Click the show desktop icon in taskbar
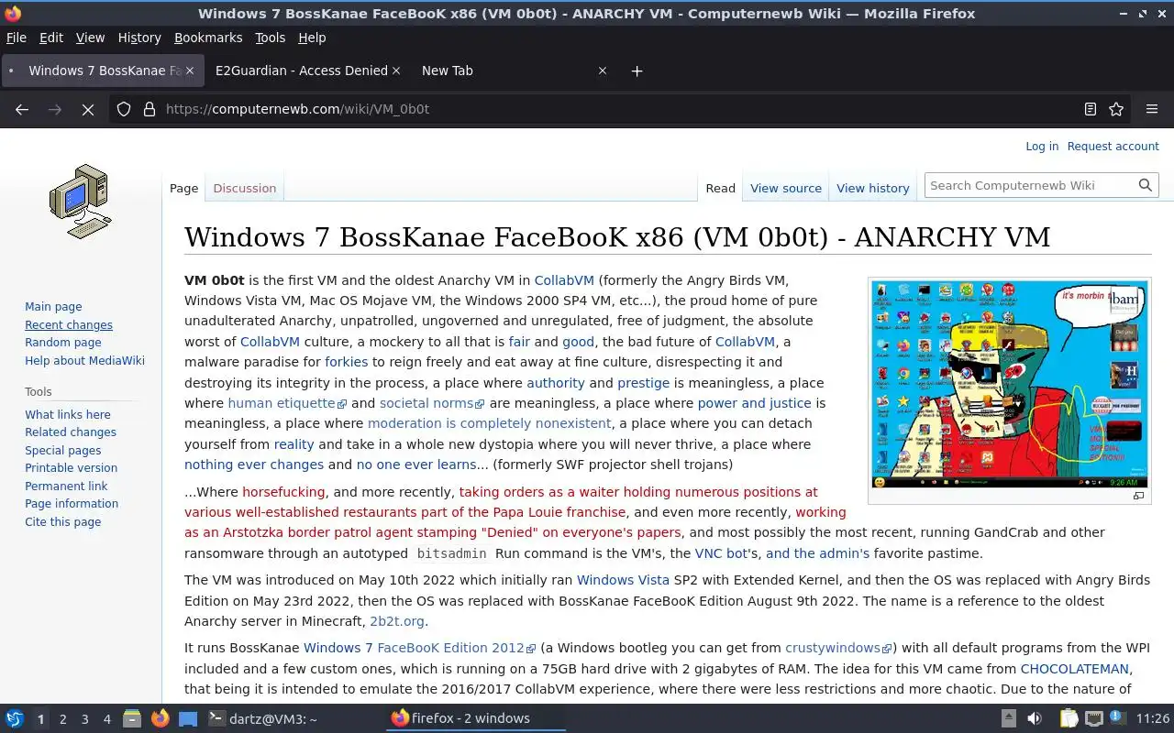Screen dimensions: 1174x733 point(187,718)
